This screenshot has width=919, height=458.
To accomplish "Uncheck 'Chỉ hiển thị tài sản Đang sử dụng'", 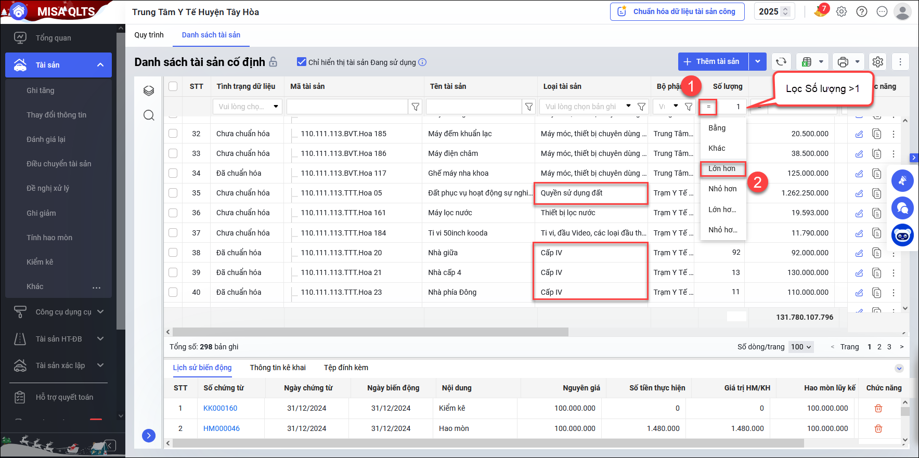I will tap(301, 62).
